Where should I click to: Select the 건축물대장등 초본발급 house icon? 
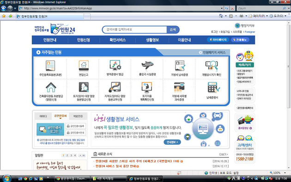click(x=51, y=87)
